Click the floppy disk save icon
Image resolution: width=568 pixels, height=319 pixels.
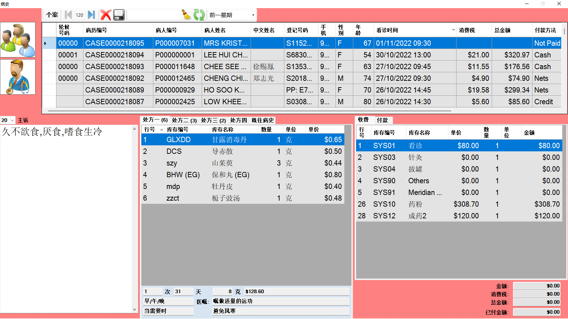[119, 15]
